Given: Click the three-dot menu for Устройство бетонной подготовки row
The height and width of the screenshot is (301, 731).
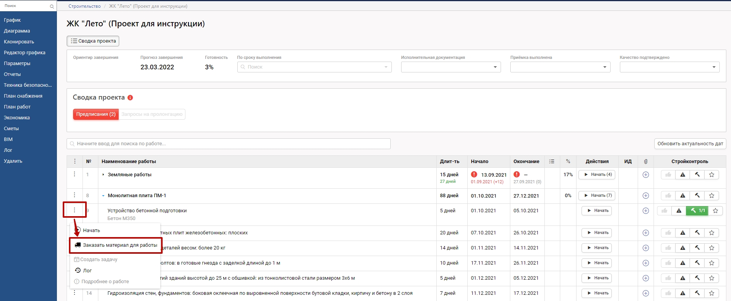Looking at the screenshot, I should click(75, 210).
